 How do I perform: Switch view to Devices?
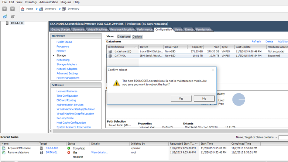[137, 37]
